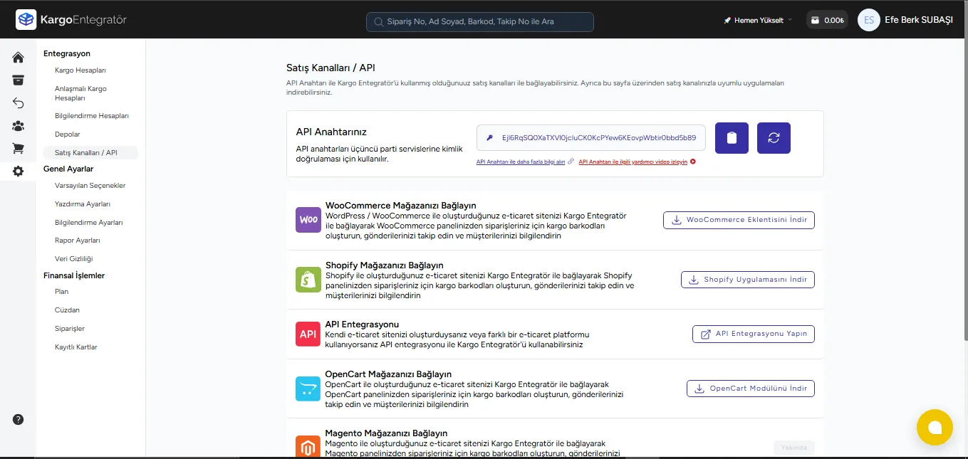Open Kargo Hesapları in sidebar
This screenshot has width=968, height=459.
tap(80, 70)
